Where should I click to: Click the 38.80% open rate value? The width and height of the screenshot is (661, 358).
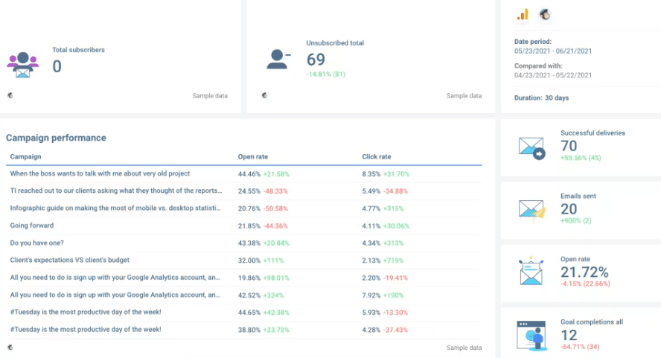tap(249, 330)
